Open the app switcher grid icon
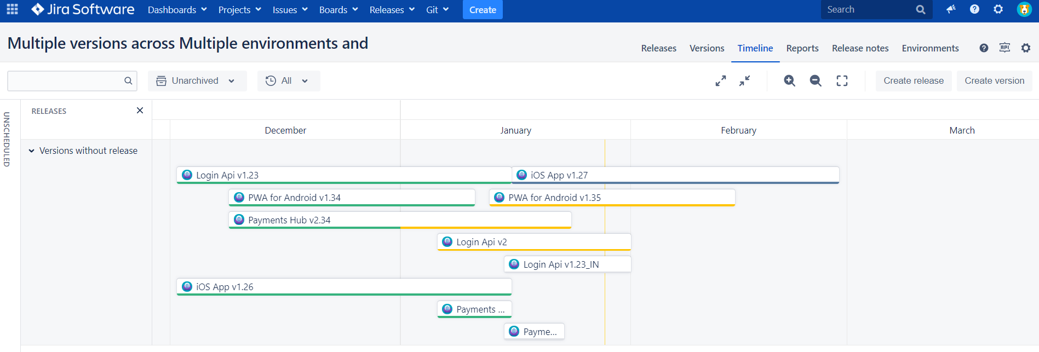 click(12, 9)
